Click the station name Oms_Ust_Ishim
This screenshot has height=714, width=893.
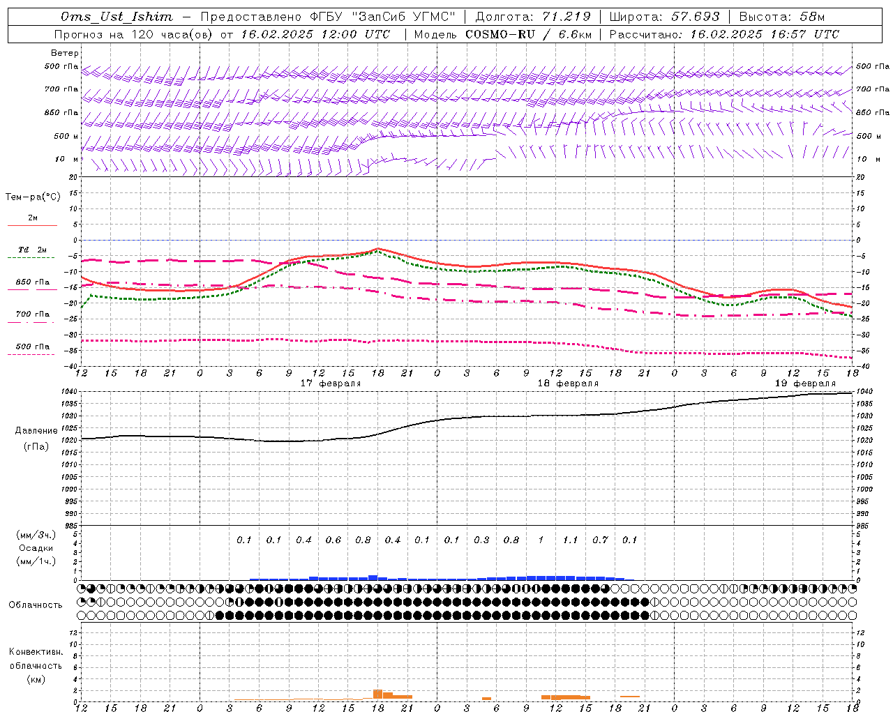pos(117,17)
